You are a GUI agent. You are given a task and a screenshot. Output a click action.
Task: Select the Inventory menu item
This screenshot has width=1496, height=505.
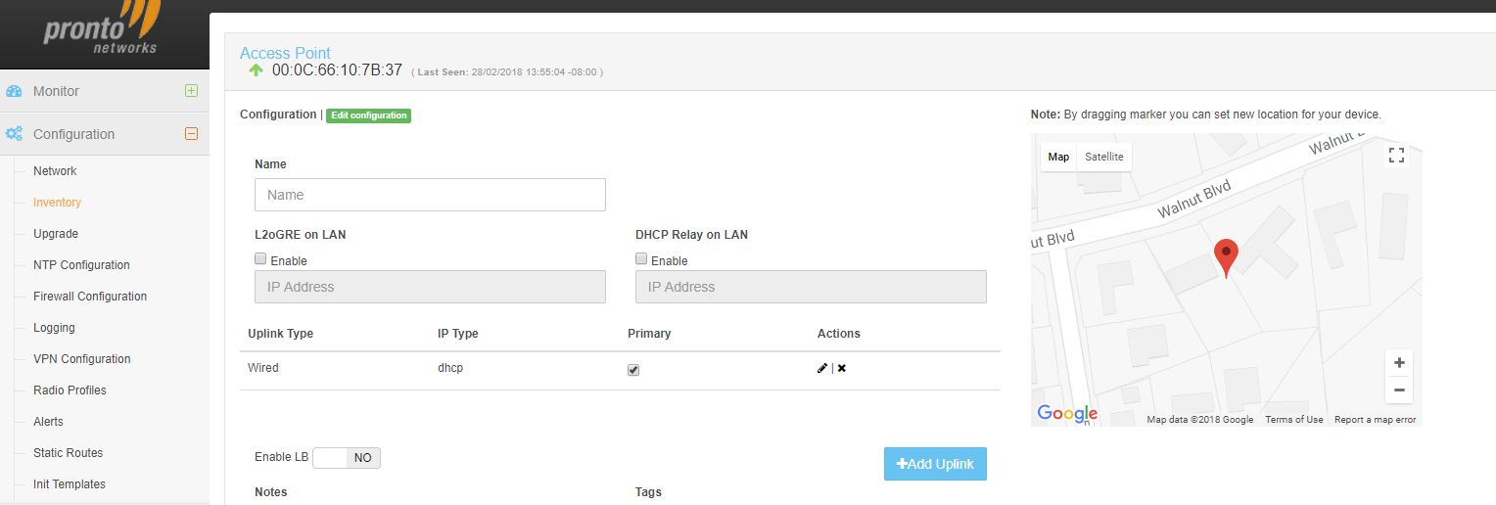click(57, 203)
